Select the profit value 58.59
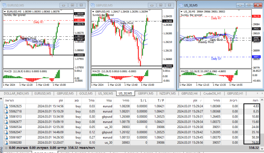 [x=255, y=137]
